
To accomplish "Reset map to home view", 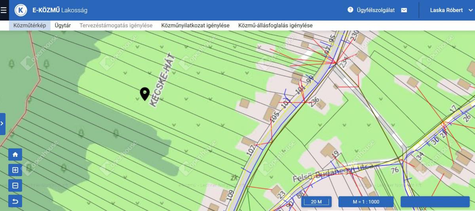I will pos(15,154).
